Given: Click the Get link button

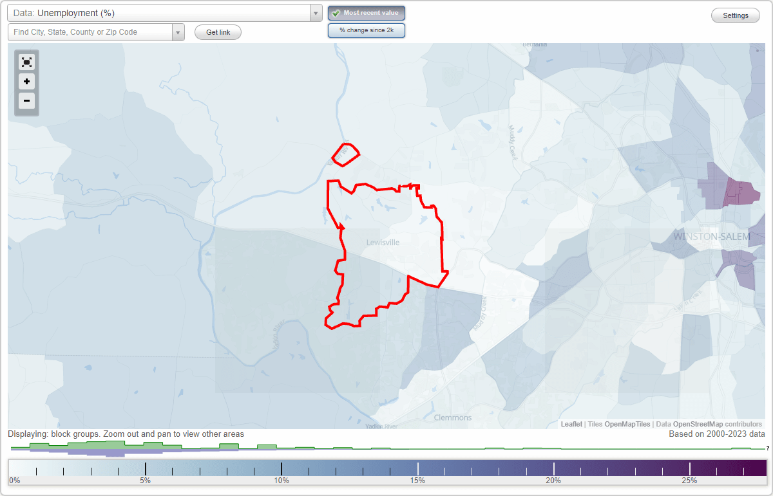Looking at the screenshot, I should (218, 32).
